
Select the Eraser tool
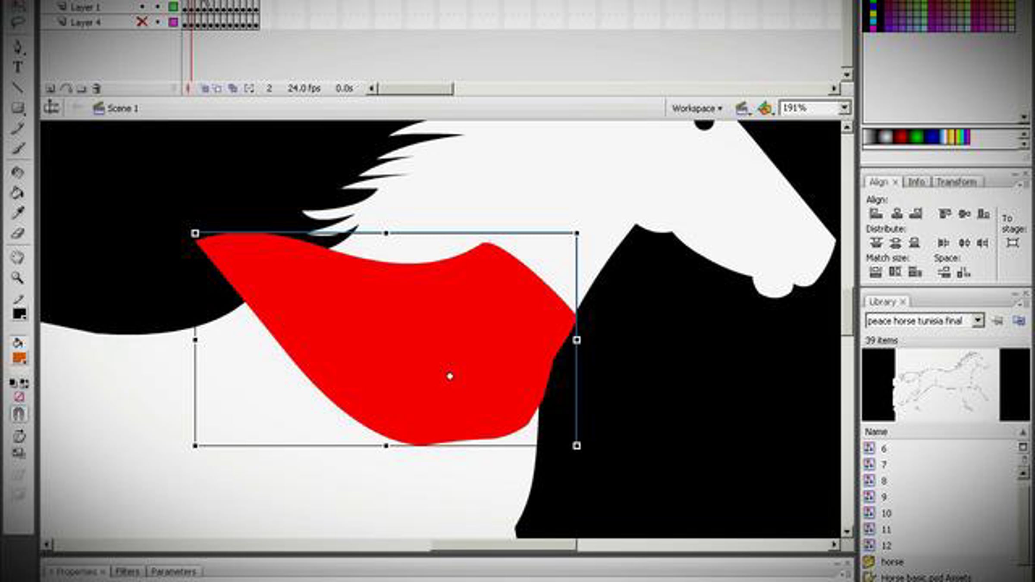coord(18,233)
